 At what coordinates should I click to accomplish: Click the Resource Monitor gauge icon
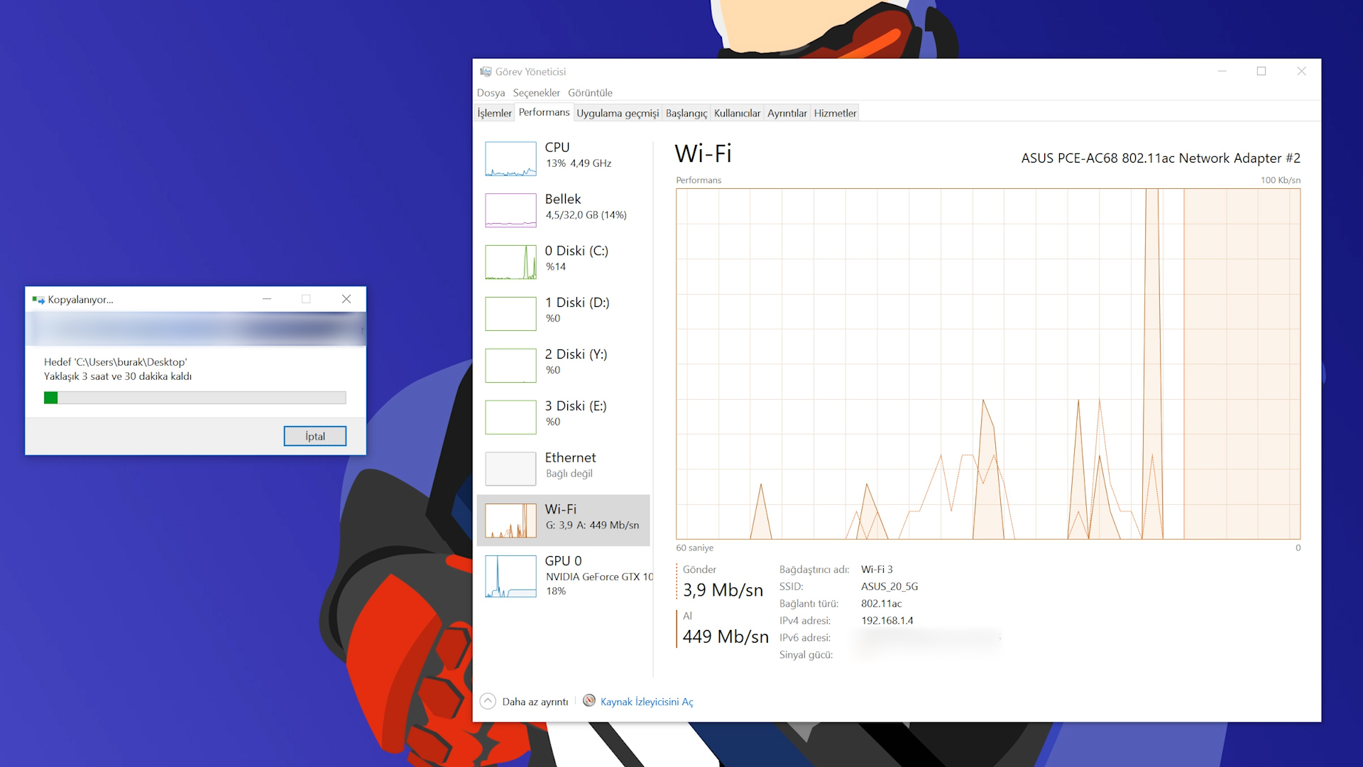(589, 701)
